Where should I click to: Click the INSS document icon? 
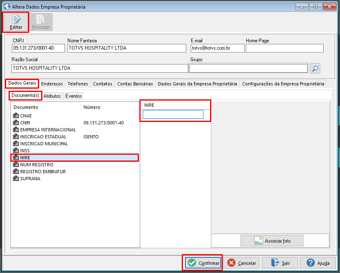pyautogui.click(x=16, y=151)
